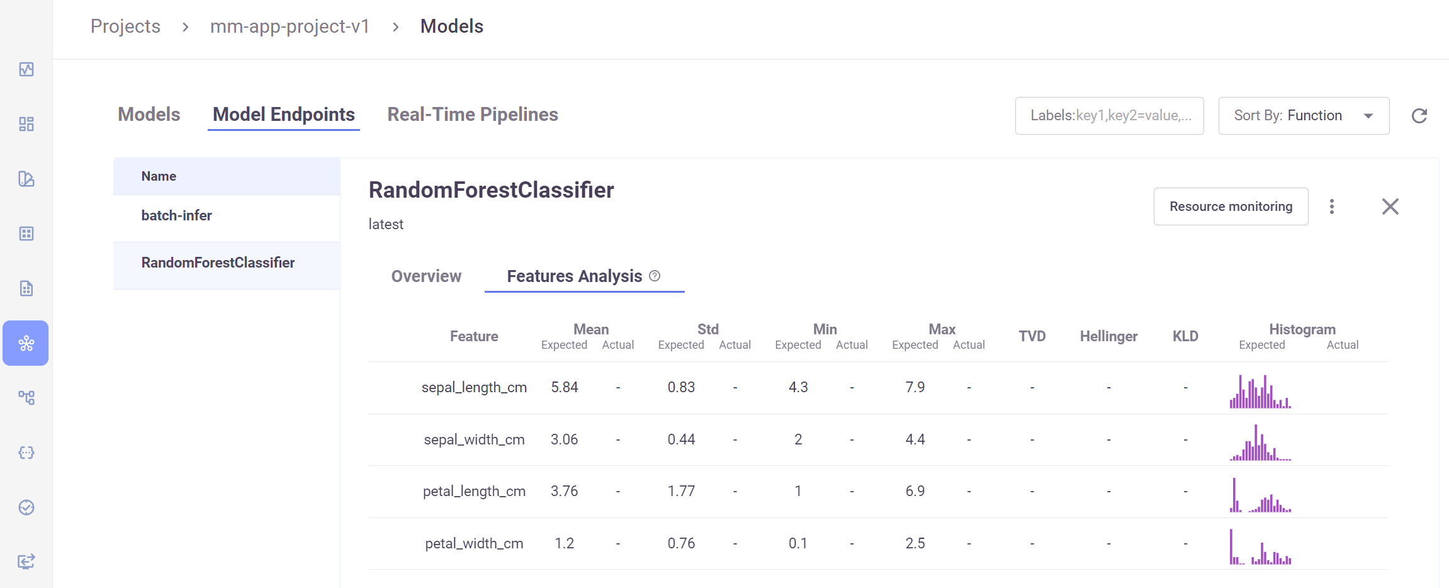Open the artifacts document icon in sidebar

(x=26, y=288)
